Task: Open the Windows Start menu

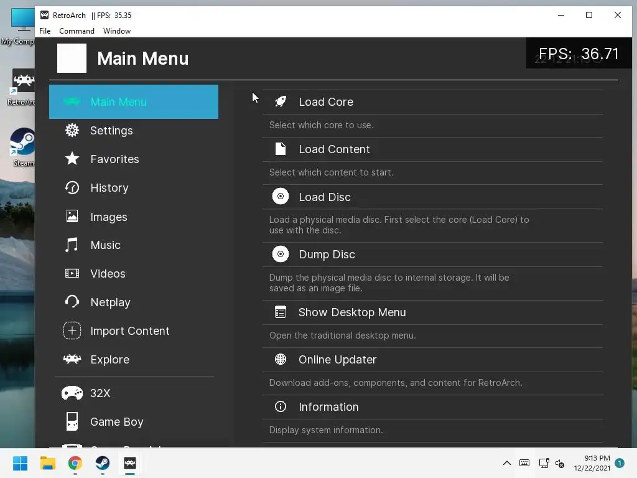Action: pyautogui.click(x=20, y=463)
